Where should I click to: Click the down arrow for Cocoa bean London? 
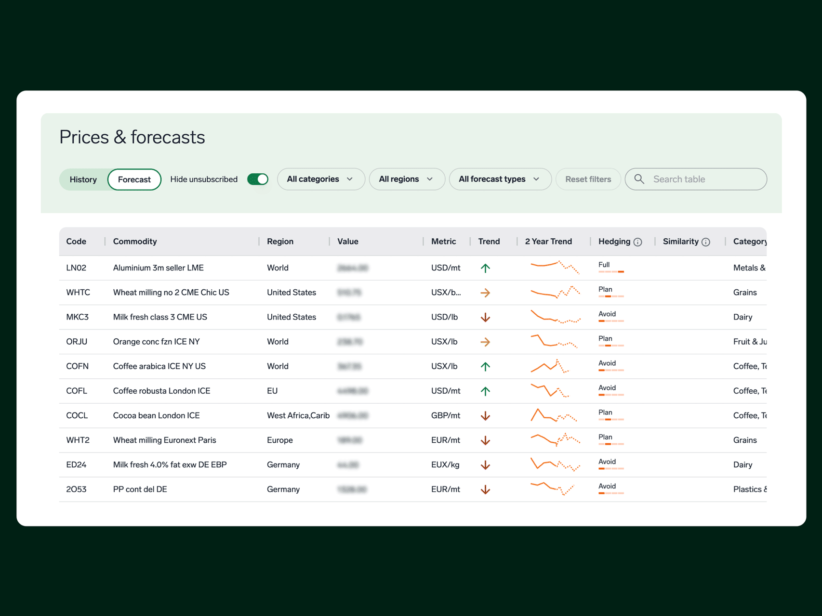pyautogui.click(x=485, y=416)
